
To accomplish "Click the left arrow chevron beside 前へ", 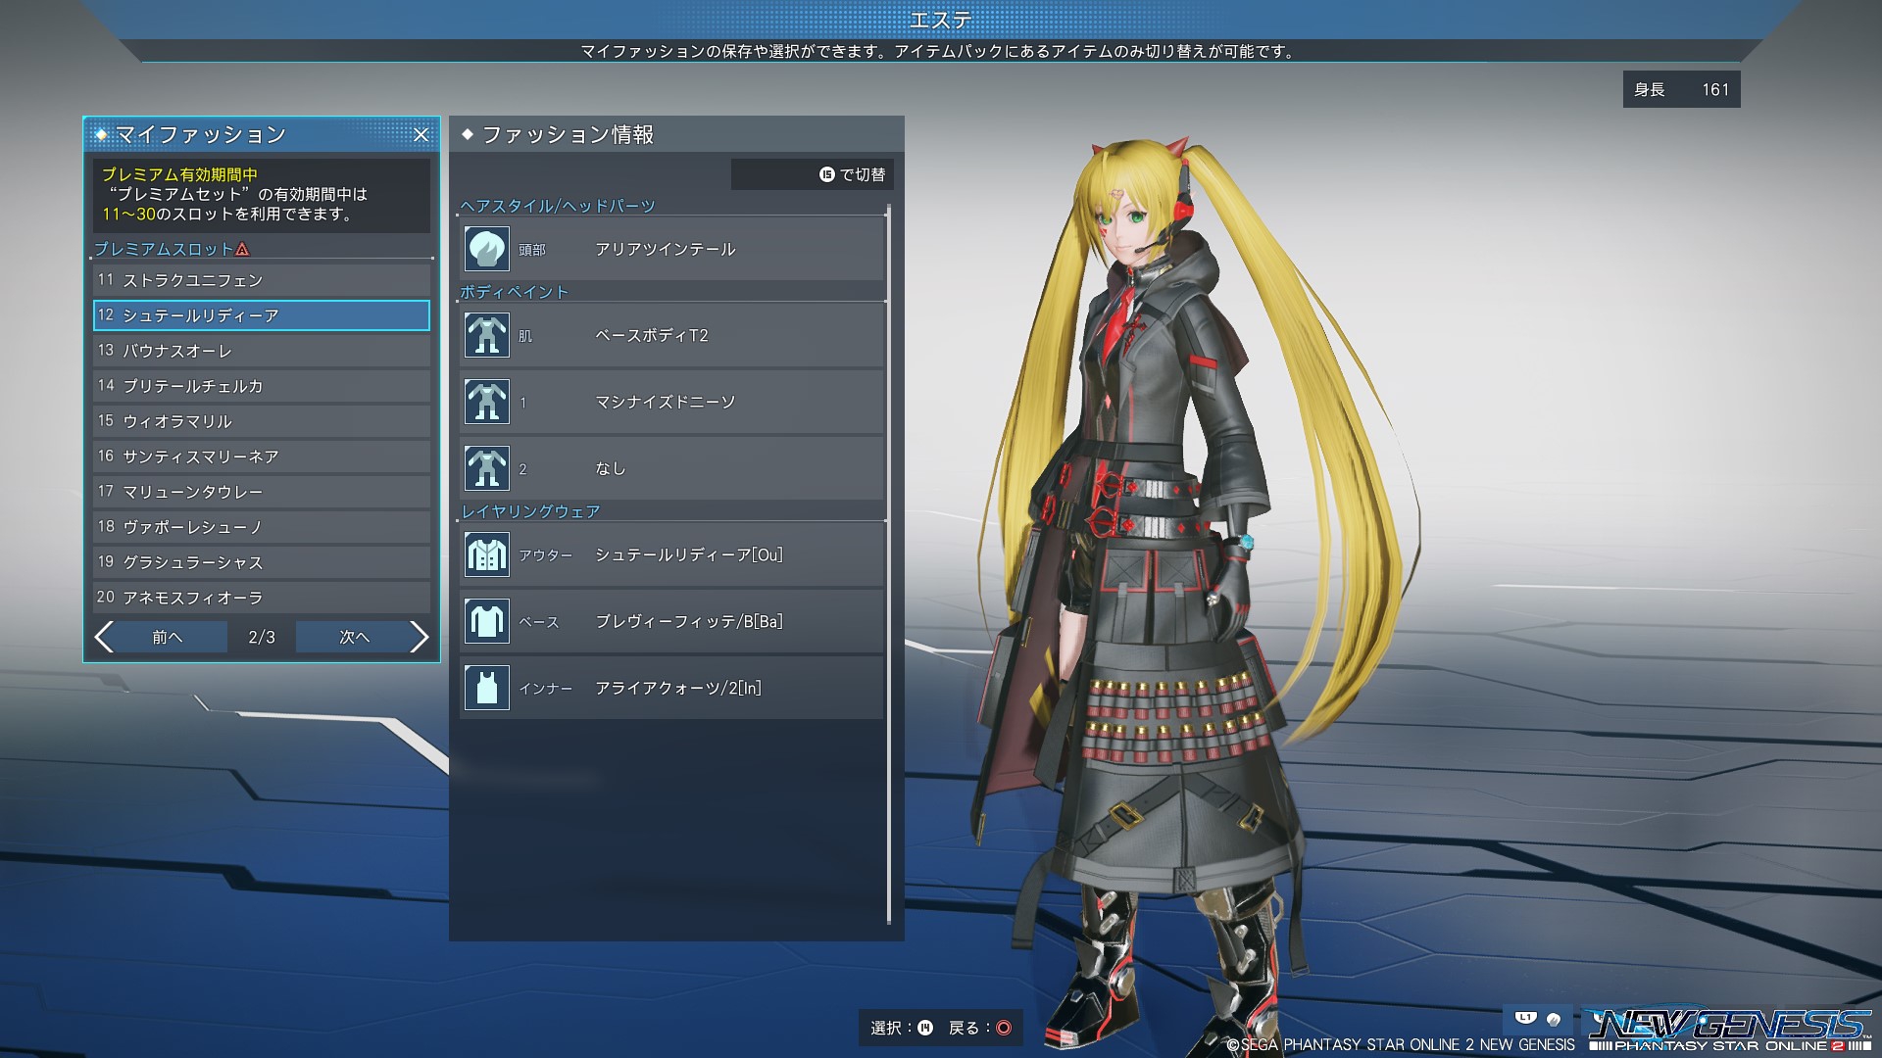I will tap(104, 637).
